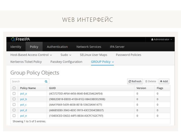The image size is (181, 135).
Task: Click the FreeIPA logo icon
Action: pyautogui.click(x=13, y=39)
